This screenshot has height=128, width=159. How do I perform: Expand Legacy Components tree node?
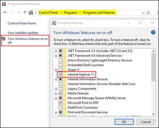coord(56,89)
